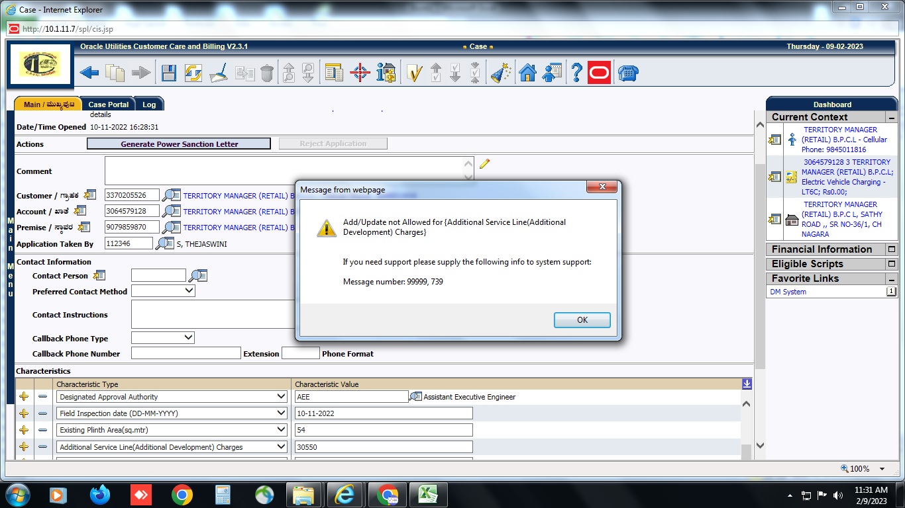
Task: Open the Log tab
Action: 149,104
